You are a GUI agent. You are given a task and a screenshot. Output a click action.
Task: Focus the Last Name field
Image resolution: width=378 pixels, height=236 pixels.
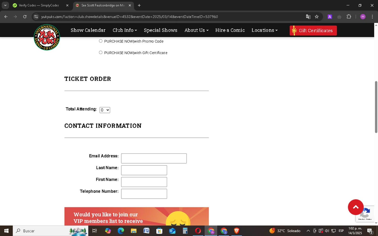point(144,170)
